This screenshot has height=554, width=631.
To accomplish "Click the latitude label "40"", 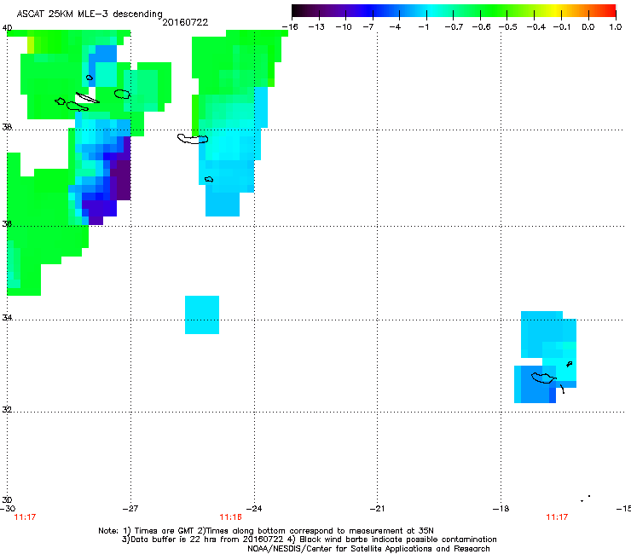I will [7, 28].
